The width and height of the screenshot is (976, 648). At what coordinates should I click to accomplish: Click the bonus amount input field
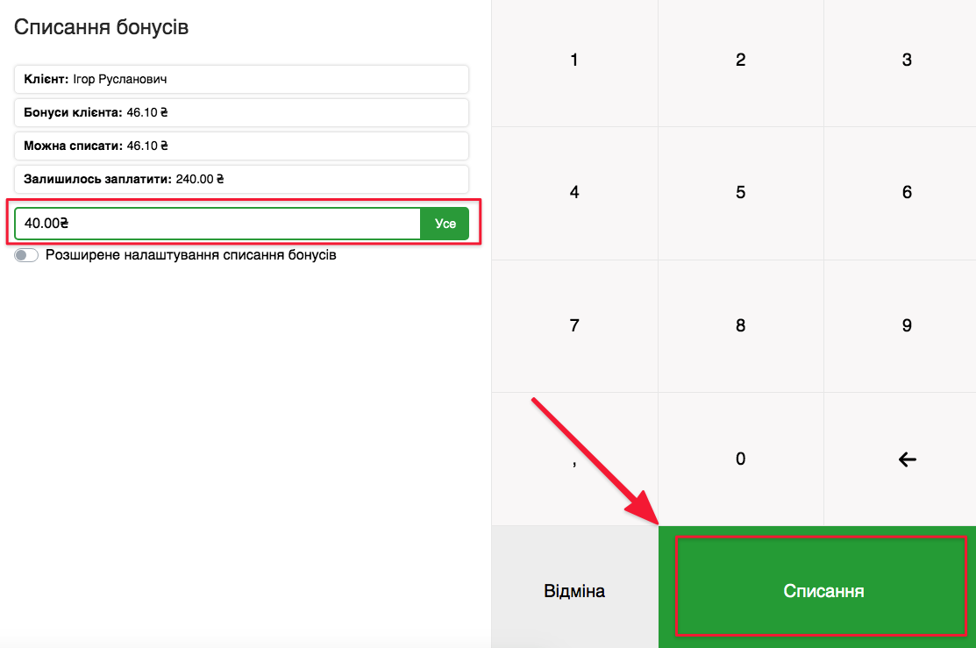[x=217, y=224]
